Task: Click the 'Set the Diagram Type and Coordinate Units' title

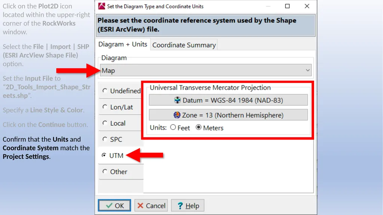Action: pyautogui.click(x=155, y=7)
